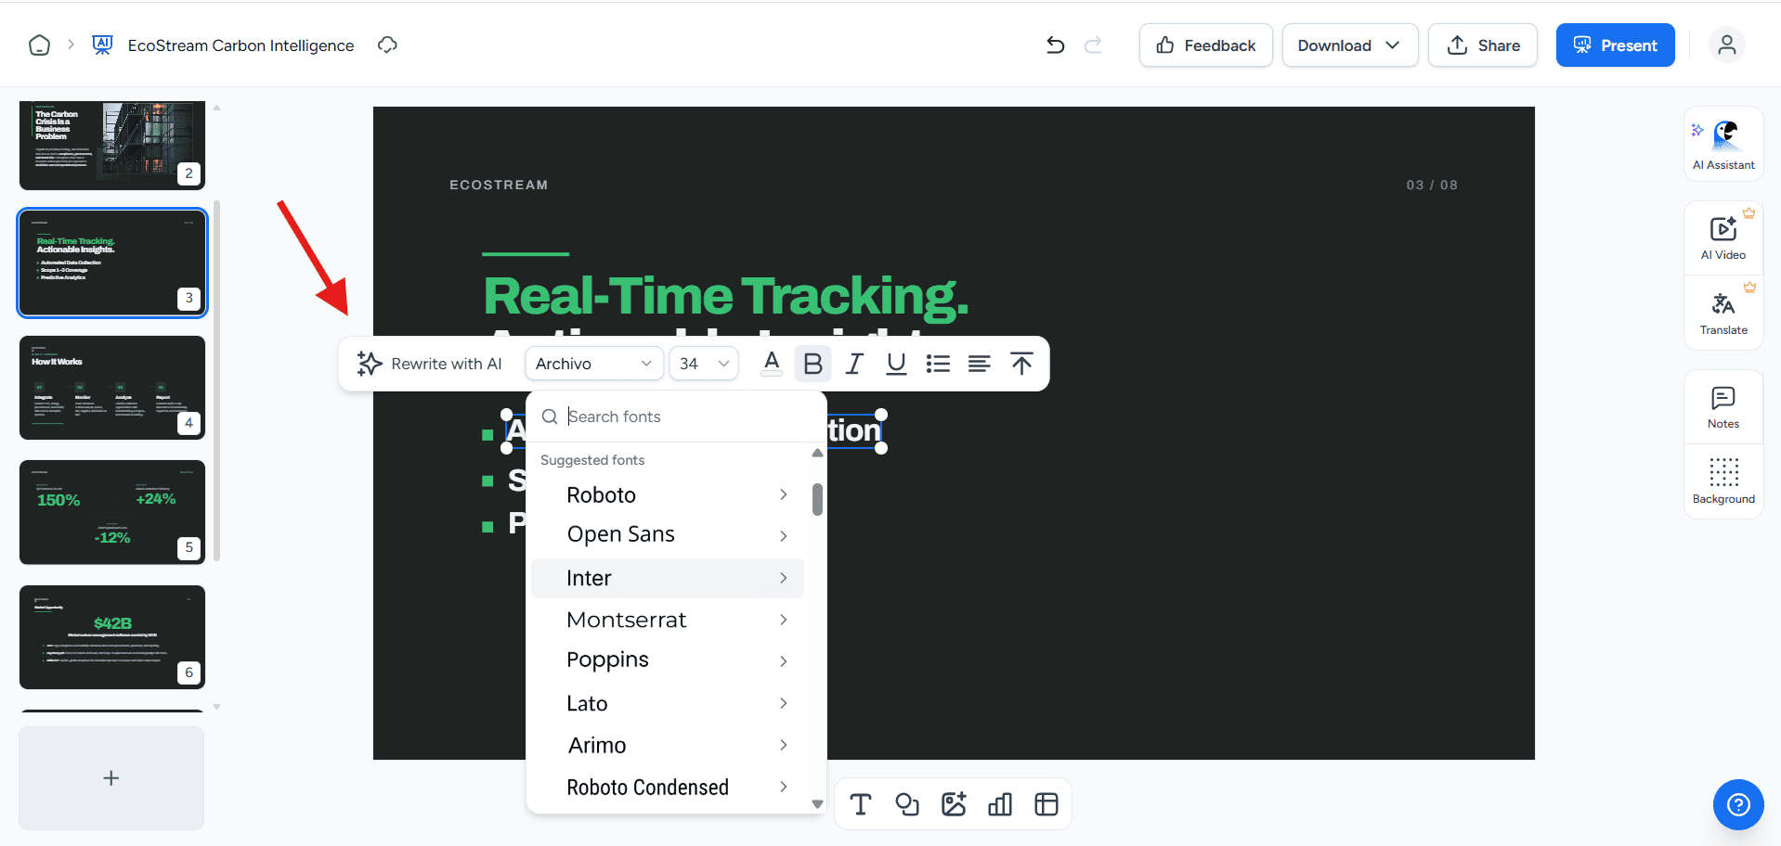Undo the last action
This screenshot has width=1781, height=846.
tap(1055, 45)
